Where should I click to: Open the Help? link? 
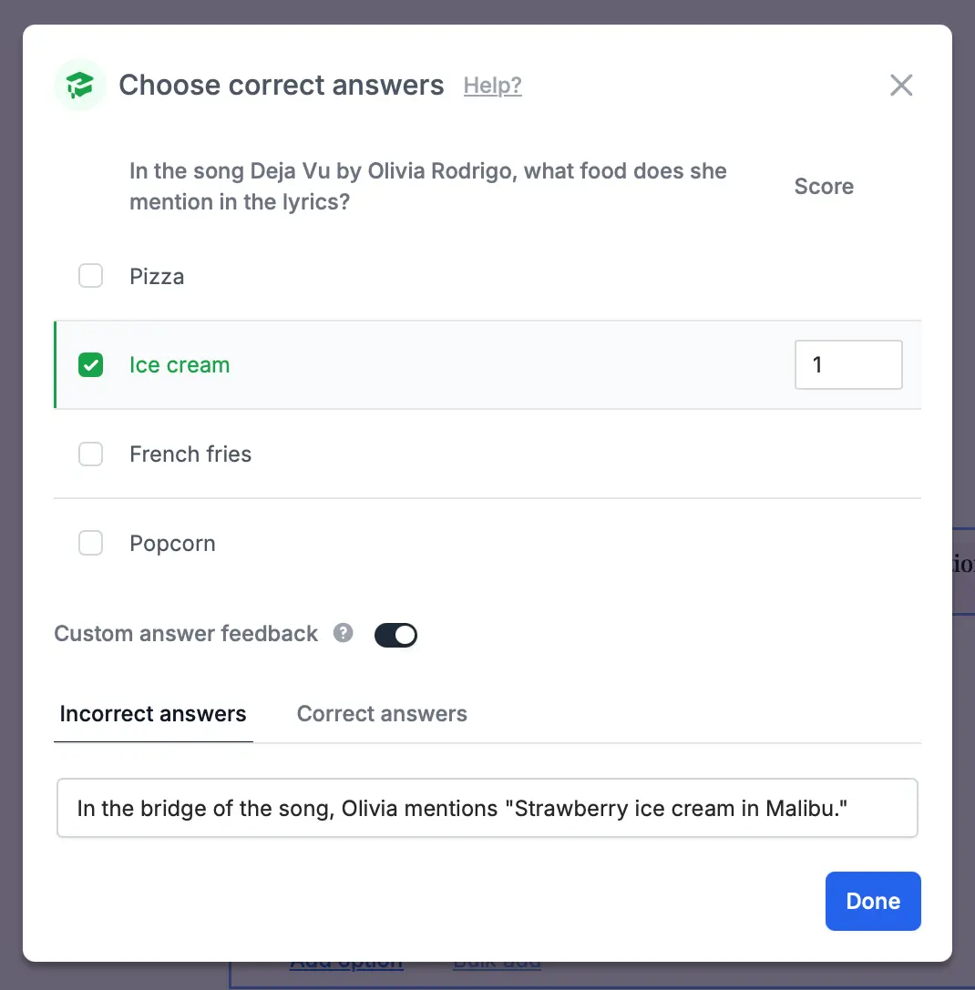tap(492, 86)
